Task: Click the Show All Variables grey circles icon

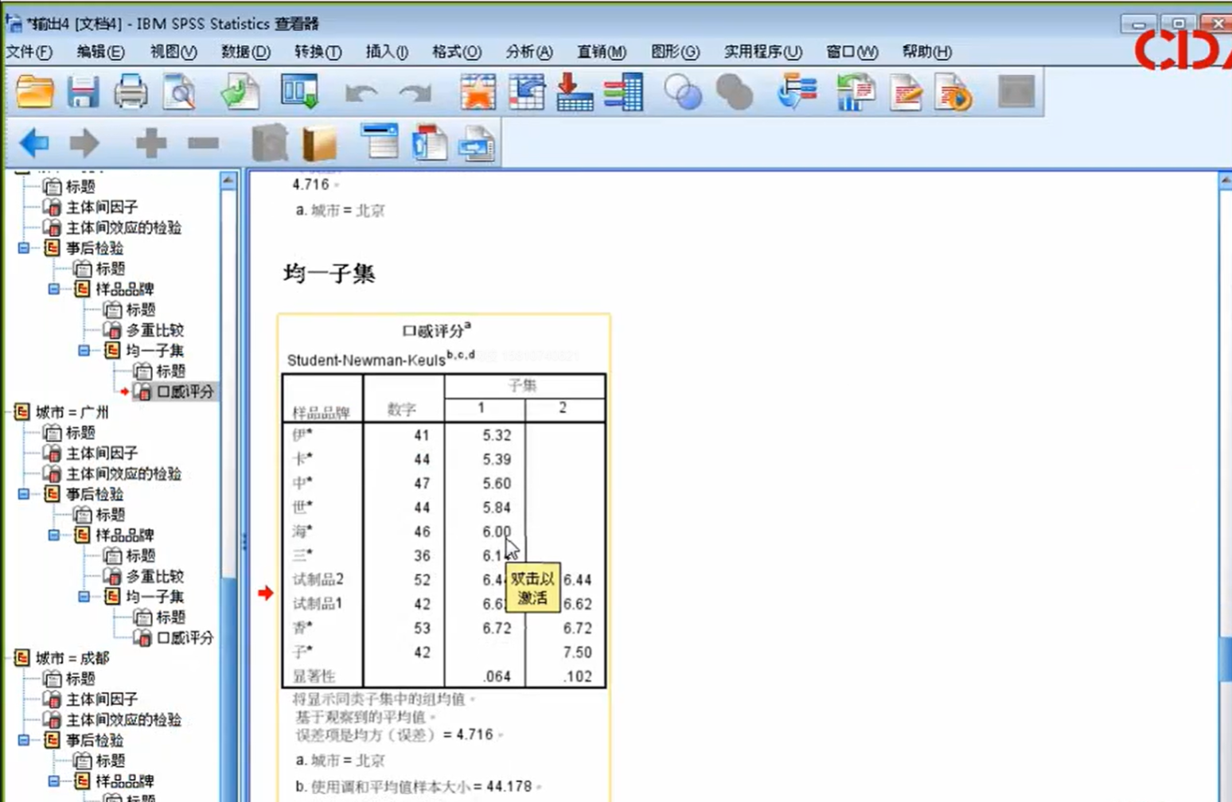Action: [x=735, y=92]
